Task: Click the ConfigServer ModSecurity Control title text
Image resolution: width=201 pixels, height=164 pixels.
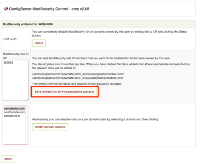Action: [x=49, y=9]
